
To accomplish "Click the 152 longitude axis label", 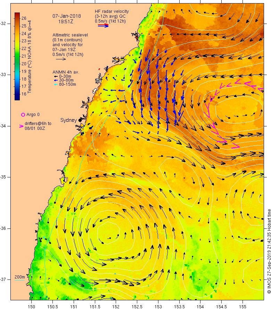I will (x=116, y=307).
